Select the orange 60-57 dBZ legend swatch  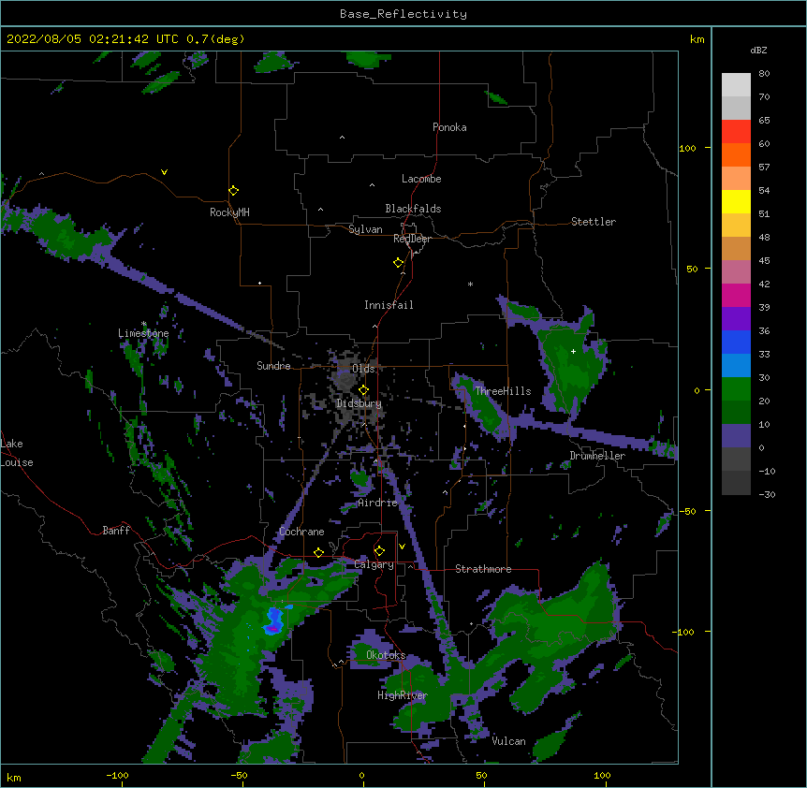point(736,154)
